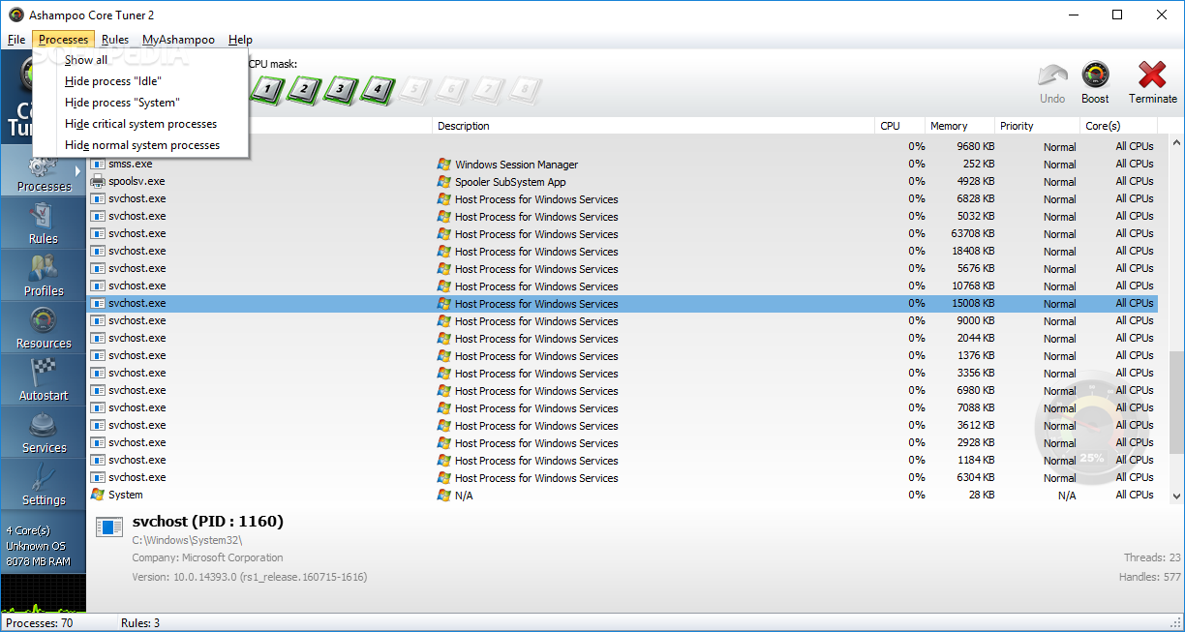Select svchost row with 18408 KB memory
Image resolution: width=1185 pixels, height=632 pixels.
(623, 252)
